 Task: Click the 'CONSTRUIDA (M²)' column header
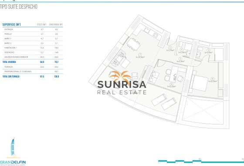point(56,24)
